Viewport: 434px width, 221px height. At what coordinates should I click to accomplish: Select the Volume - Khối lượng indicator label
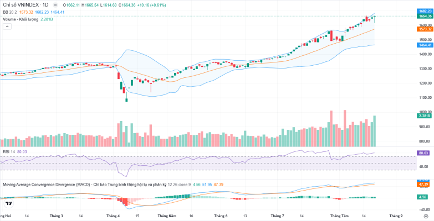[x=21, y=19]
